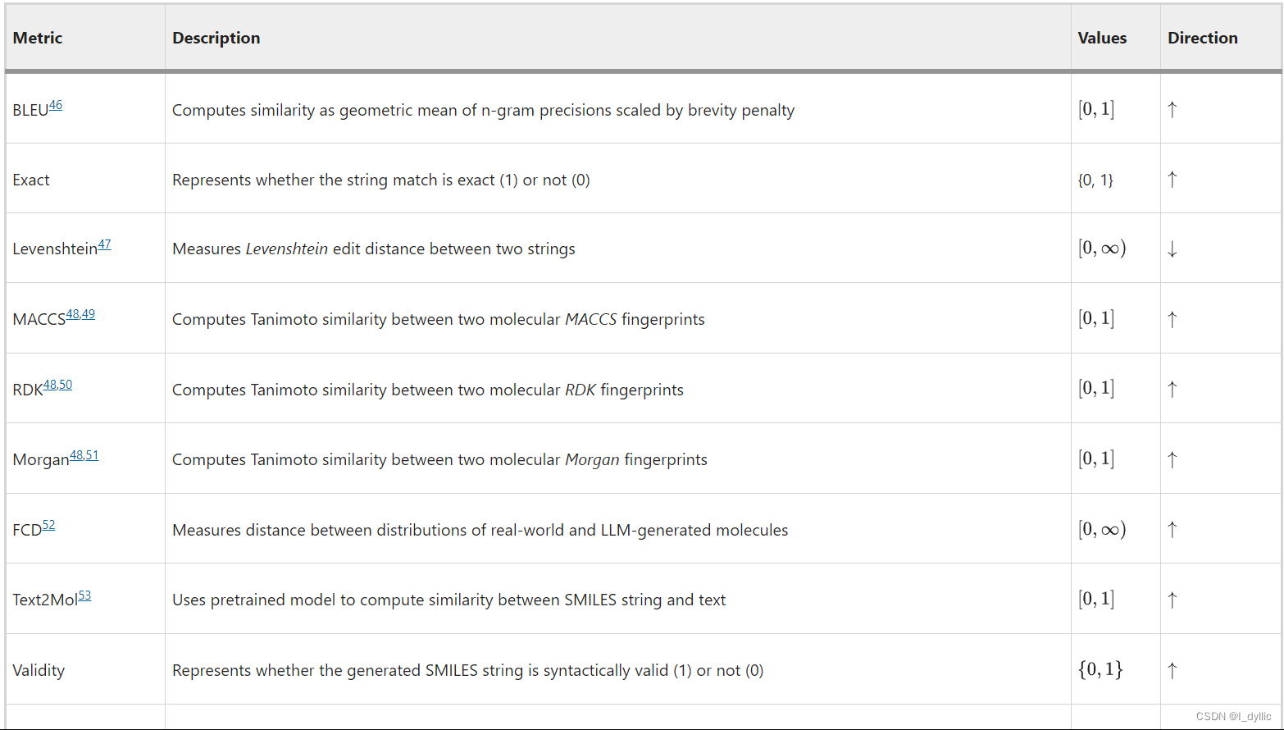Click description about pretrained model and SMILES string
Screen dimensions: 1284x730
[448, 600]
